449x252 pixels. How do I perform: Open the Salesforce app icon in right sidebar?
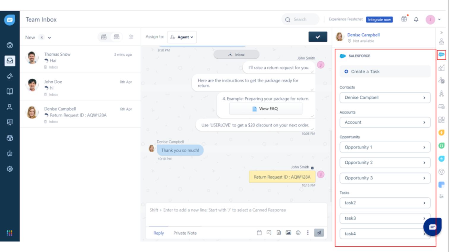click(x=441, y=55)
